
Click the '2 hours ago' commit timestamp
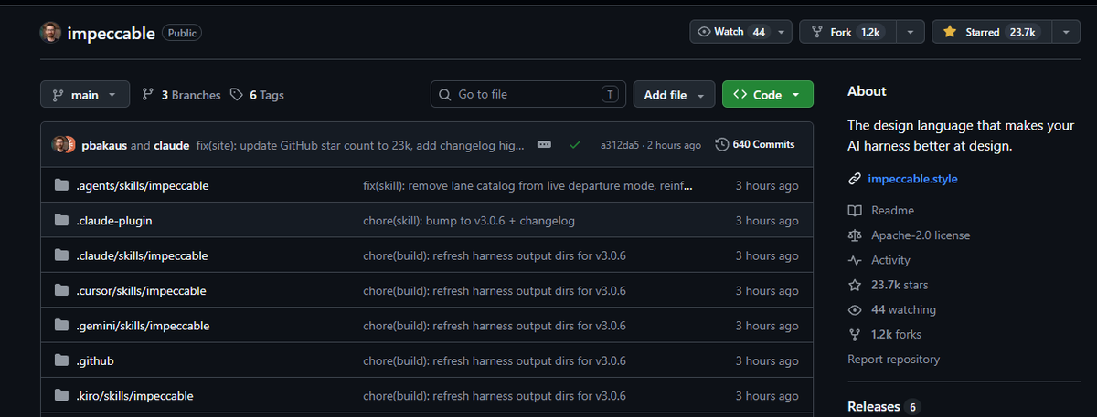click(x=675, y=145)
